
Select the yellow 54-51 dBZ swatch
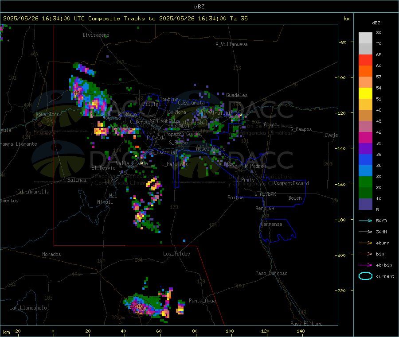click(365, 93)
